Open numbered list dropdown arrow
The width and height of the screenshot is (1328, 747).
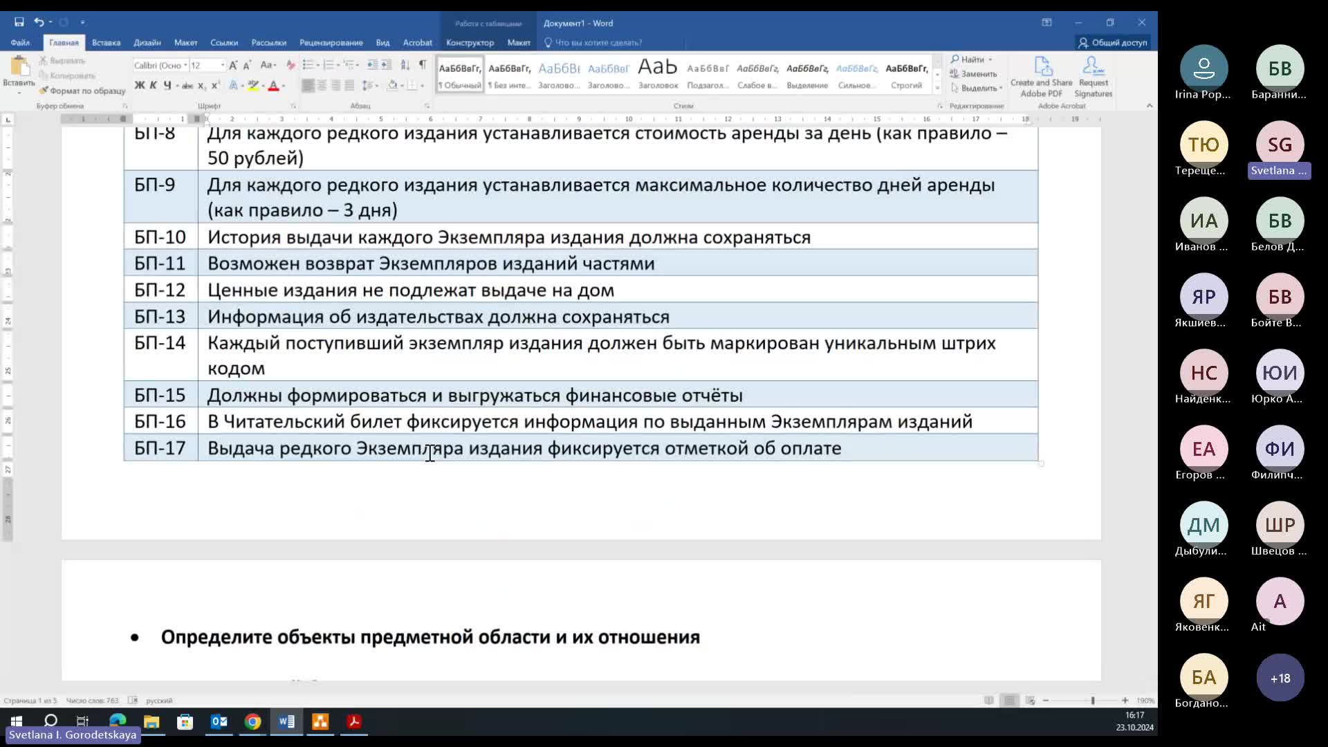tap(339, 65)
